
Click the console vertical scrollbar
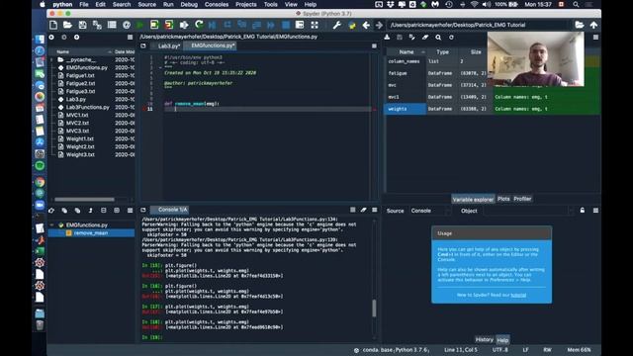pos(374,309)
